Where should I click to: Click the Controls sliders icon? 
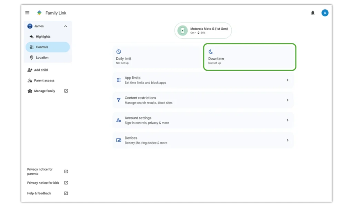31,47
